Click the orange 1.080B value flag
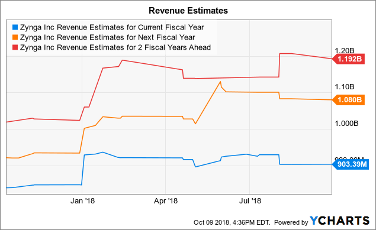376x230 pixels. click(348, 100)
